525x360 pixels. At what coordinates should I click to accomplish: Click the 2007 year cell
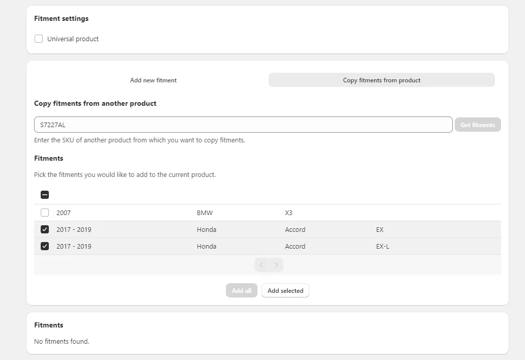pos(64,213)
